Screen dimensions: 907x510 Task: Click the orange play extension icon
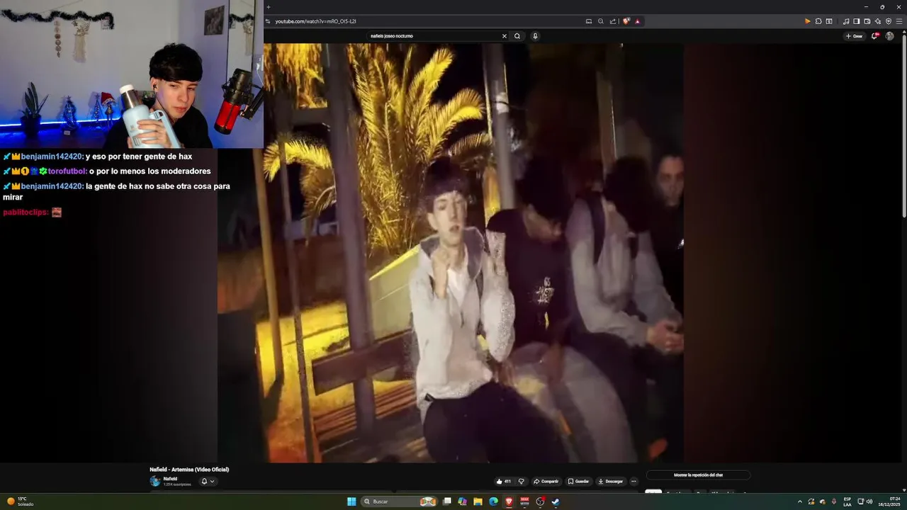(x=808, y=21)
